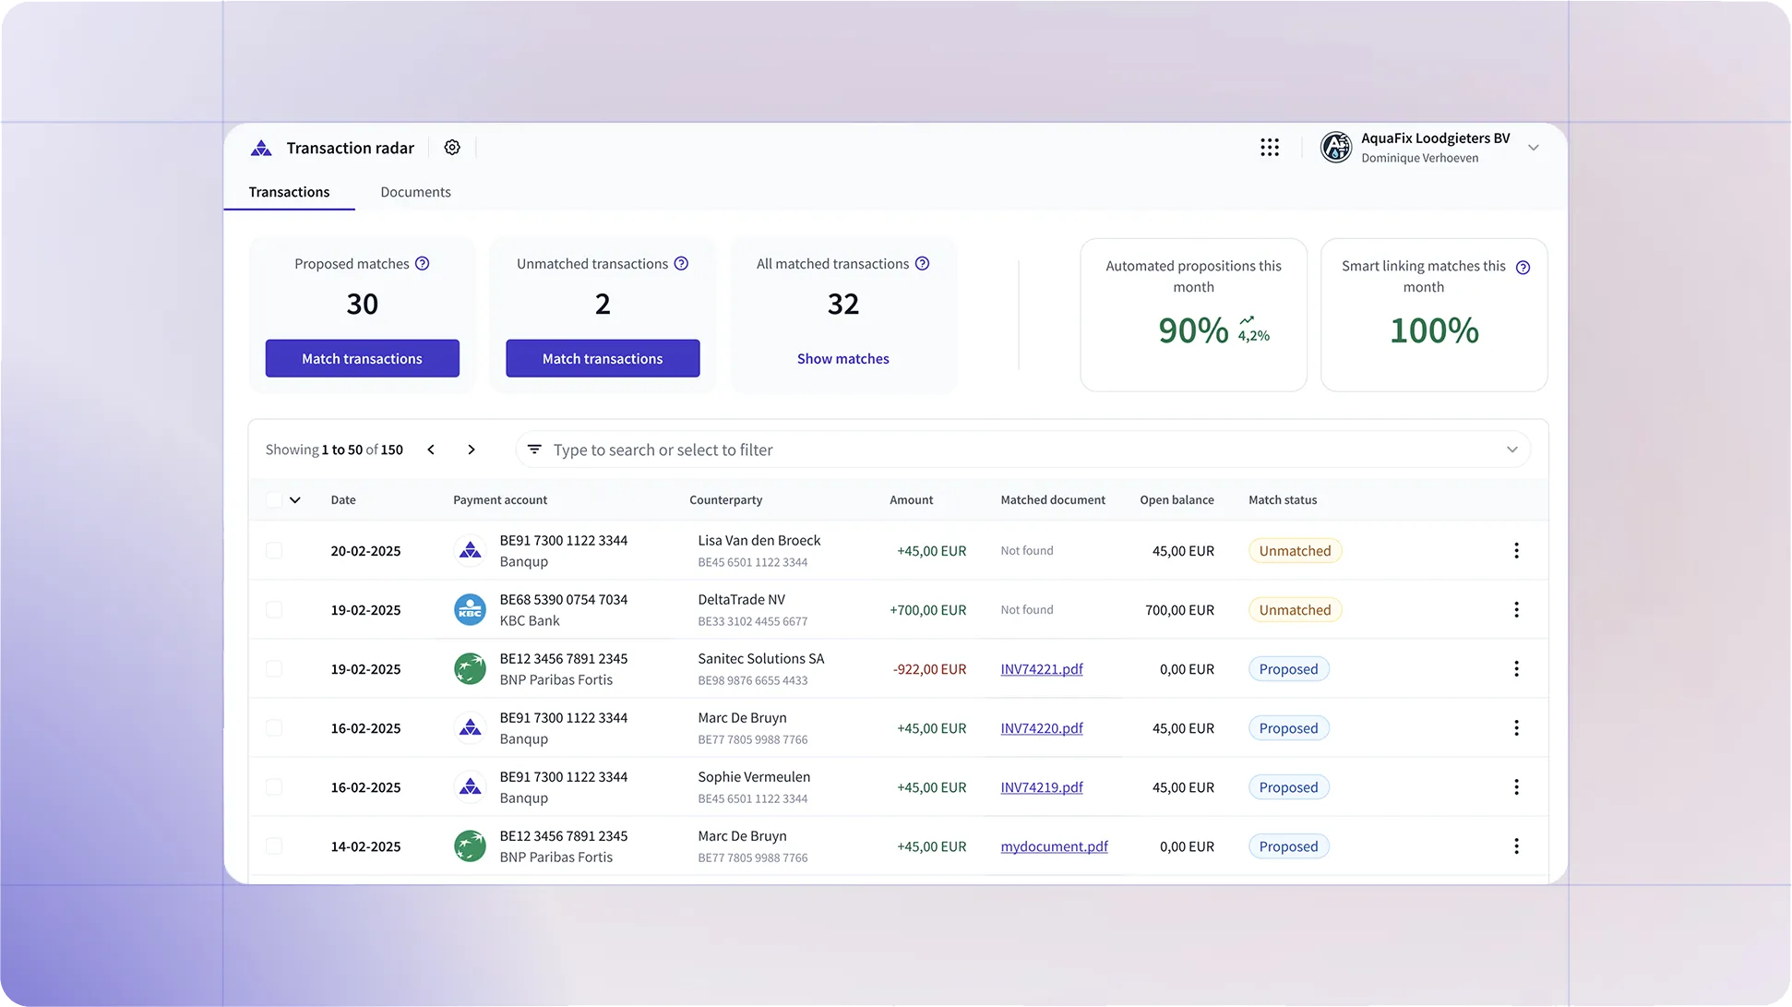Click Match transactions under Unmatched transactions
Image resolution: width=1792 pixels, height=1007 pixels.
tap(603, 358)
